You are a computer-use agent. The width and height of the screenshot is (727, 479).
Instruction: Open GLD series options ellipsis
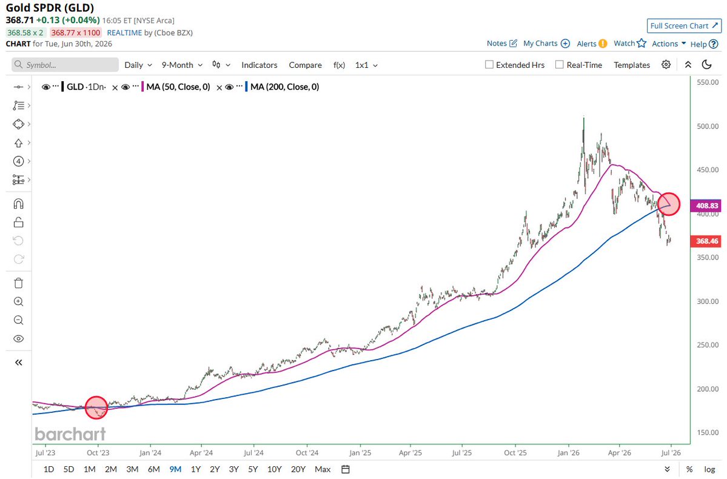pyautogui.click(x=56, y=86)
